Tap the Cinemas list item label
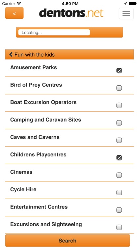 pyautogui.click(x=21, y=172)
